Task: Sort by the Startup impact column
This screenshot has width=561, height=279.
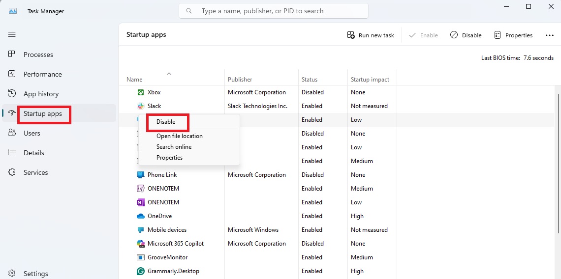Action: (370, 80)
